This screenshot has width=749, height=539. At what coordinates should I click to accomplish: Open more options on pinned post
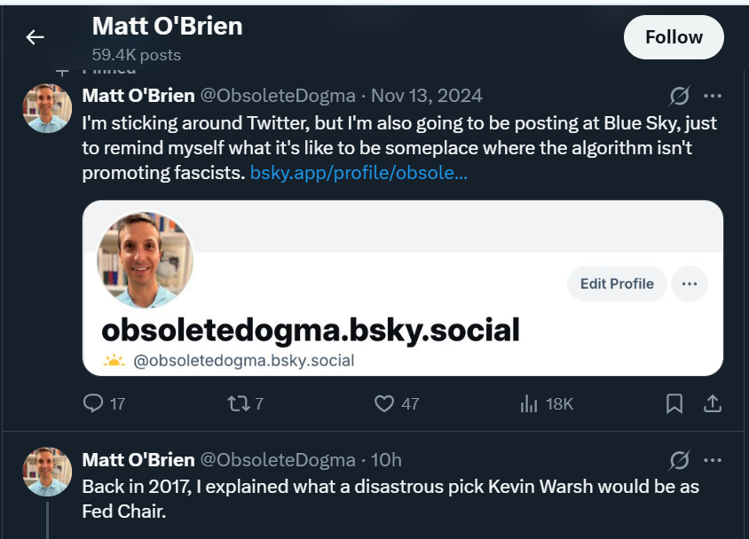[712, 96]
